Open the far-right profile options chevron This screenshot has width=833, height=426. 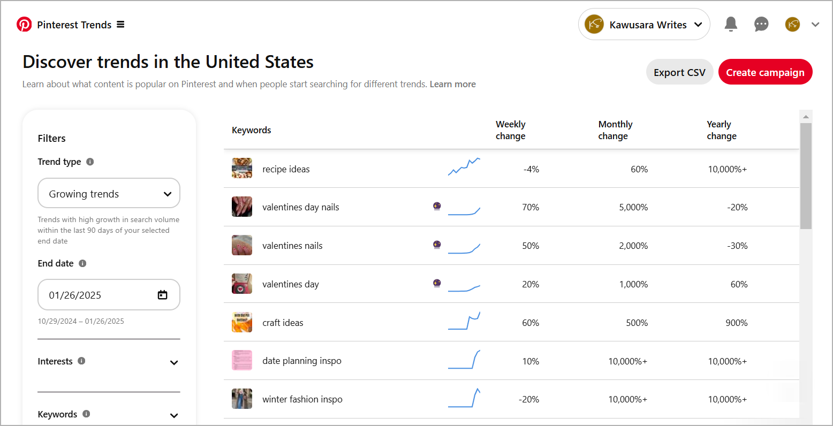tap(815, 24)
